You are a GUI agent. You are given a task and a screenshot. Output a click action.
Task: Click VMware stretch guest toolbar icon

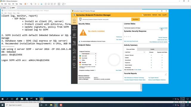coord(63,4)
